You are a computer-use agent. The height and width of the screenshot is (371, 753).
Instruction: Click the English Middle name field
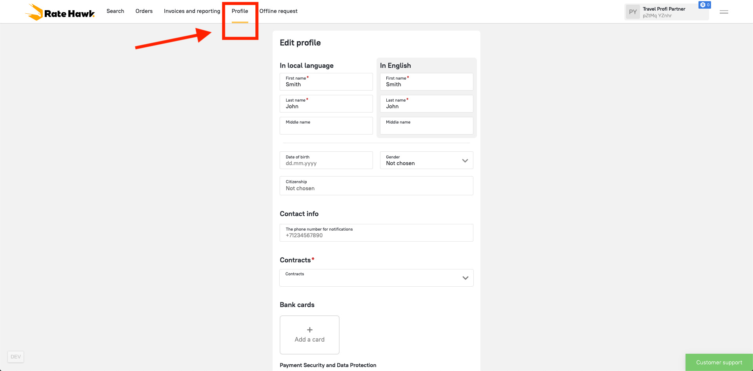pos(426,126)
